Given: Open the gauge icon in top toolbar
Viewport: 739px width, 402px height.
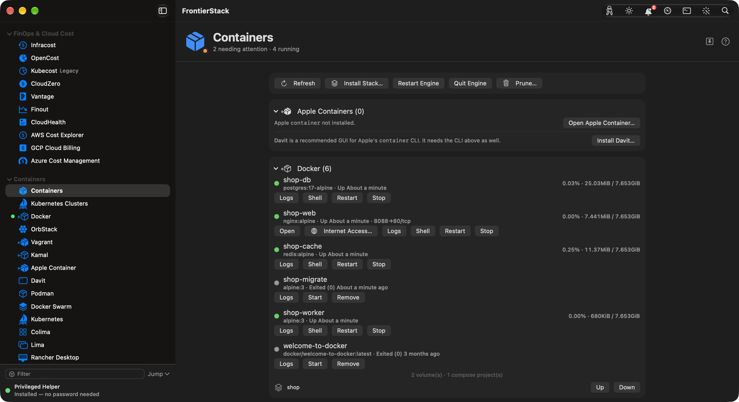Looking at the screenshot, I should 668,11.
